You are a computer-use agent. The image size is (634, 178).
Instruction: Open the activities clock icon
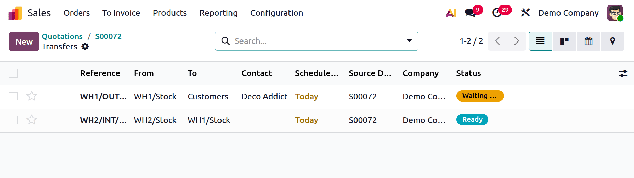[x=497, y=13]
